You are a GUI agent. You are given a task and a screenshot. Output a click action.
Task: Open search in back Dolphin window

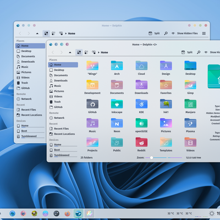pos(166,34)
